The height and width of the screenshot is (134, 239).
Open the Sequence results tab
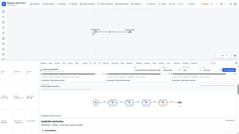[x=147, y=63]
